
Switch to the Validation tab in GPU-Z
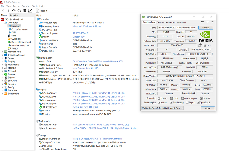point(181,22)
